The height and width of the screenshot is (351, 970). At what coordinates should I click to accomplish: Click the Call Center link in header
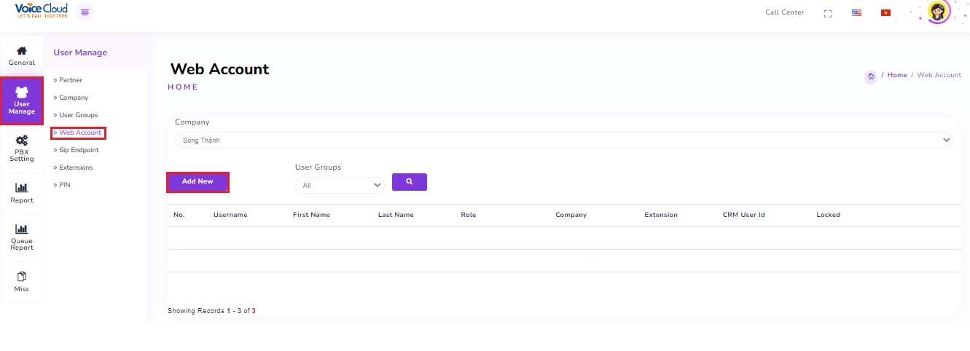click(x=784, y=12)
